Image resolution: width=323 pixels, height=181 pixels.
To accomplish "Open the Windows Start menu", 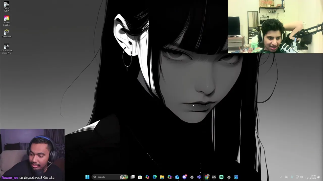I will click(x=87, y=177).
